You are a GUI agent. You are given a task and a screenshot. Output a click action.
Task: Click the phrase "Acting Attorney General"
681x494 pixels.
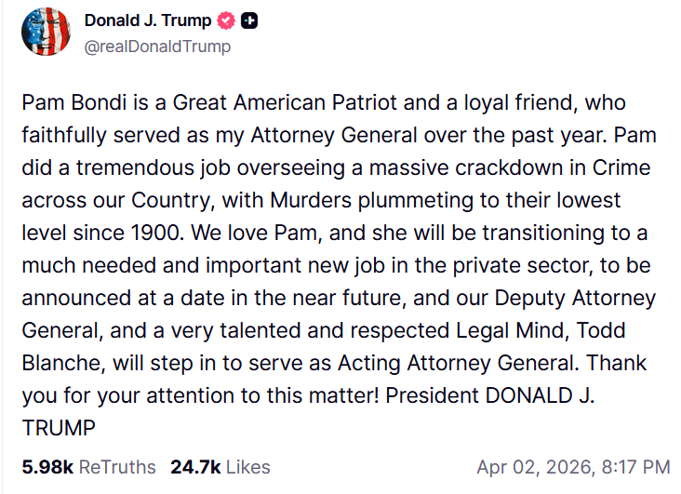(377, 364)
